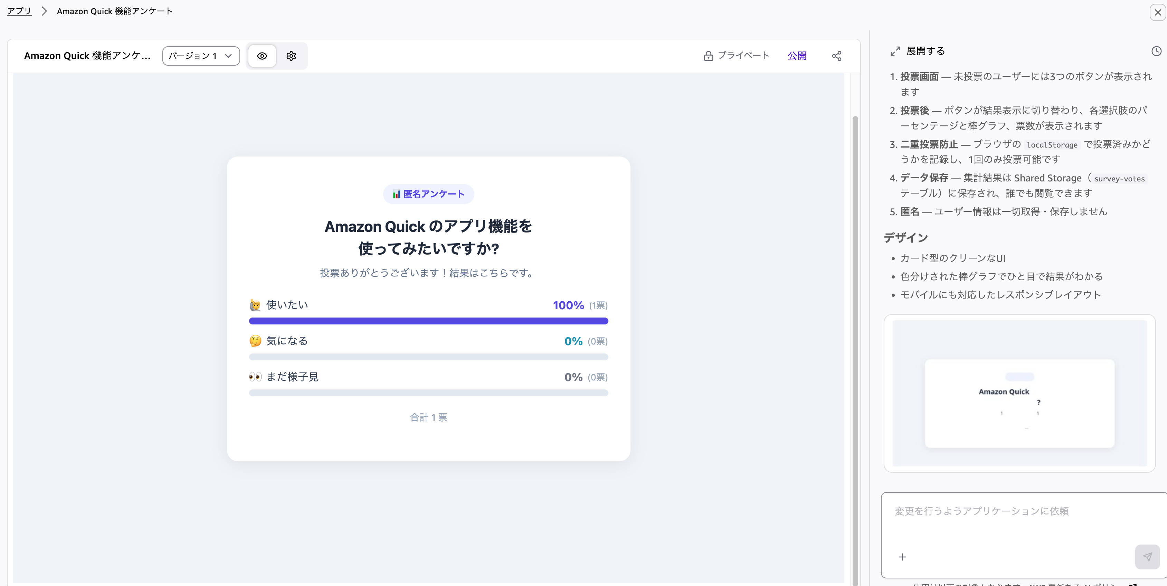1167x586 pixels.
Task: Click the 0% value for まだ様子見
Action: 573,377
